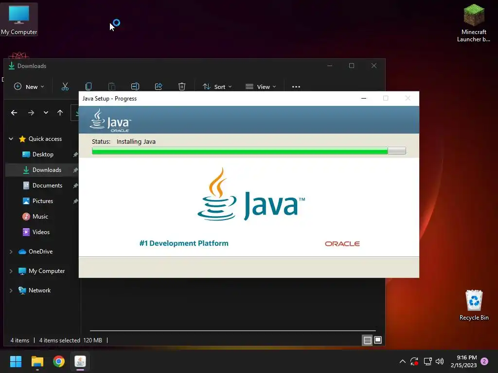
Task: Click the pin icon beside Documents
Action: click(x=75, y=186)
